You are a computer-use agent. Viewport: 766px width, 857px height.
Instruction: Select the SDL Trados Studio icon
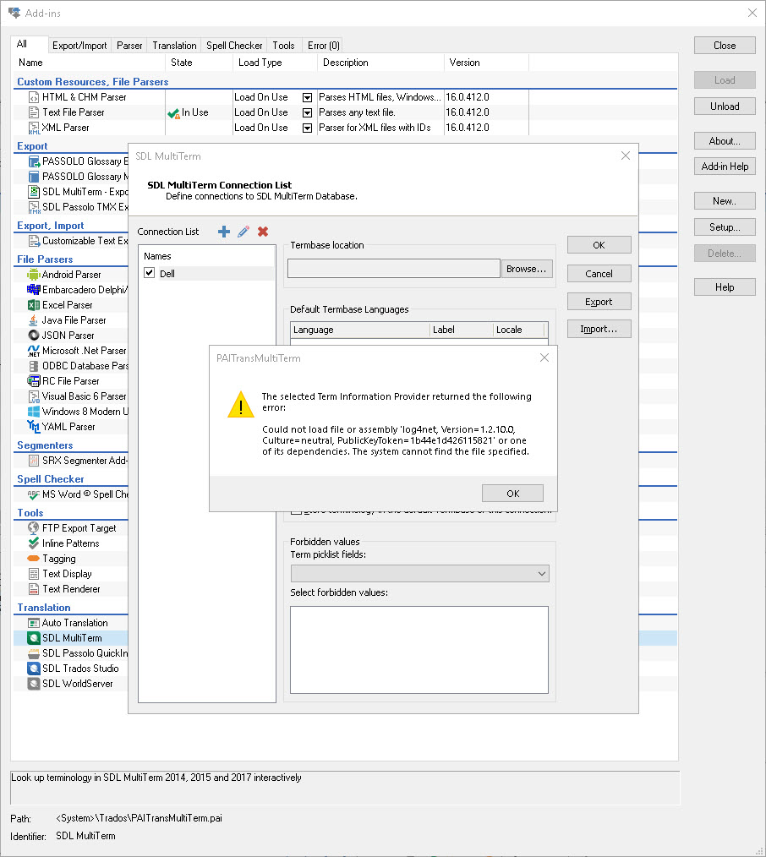tap(34, 669)
